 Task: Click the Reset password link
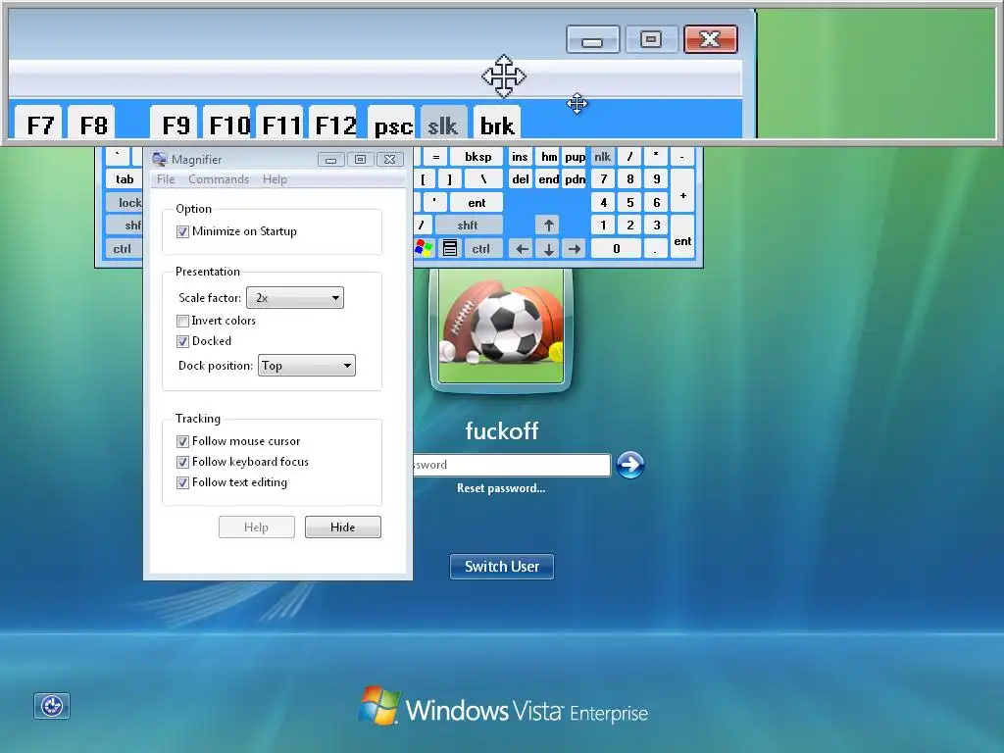point(501,488)
